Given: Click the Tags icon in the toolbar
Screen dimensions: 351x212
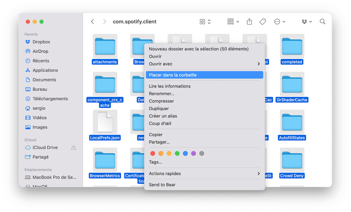Looking at the screenshot, I should pyautogui.click(x=263, y=22).
